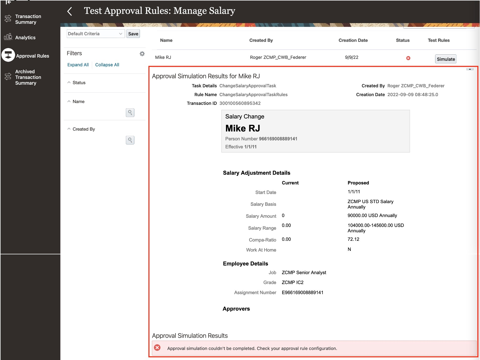Select Approval Rules in the sidebar
This screenshot has height=360, width=480.
click(32, 56)
